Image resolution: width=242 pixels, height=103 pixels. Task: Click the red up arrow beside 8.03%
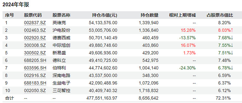232,30
